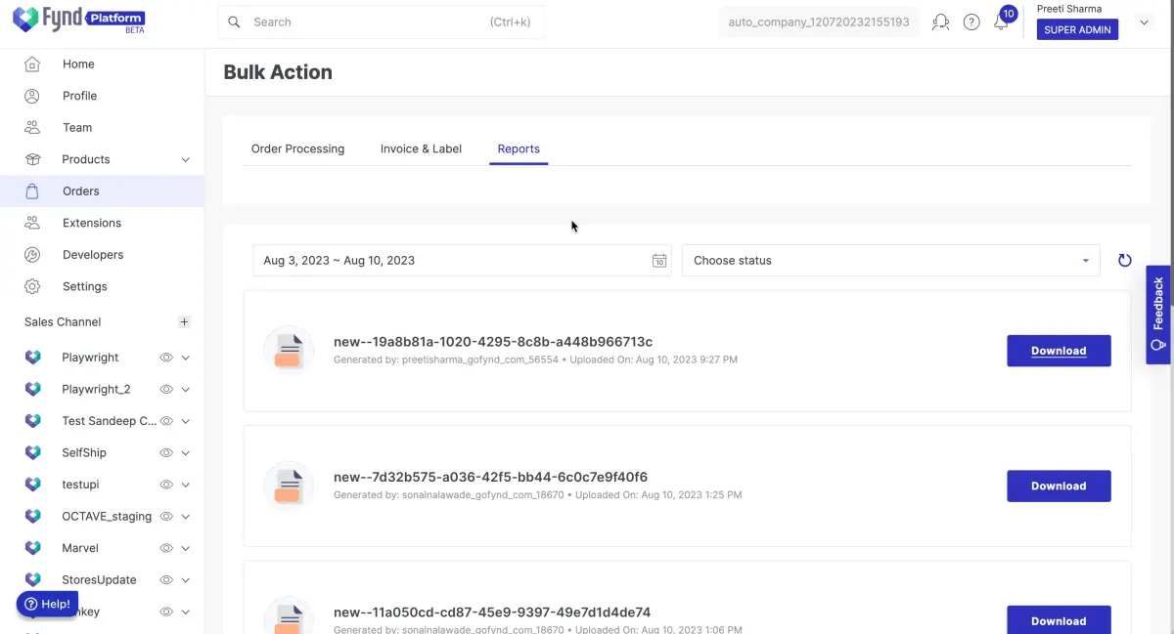
Task: Toggle visibility eye for StoresUpdate channel
Action: pos(166,579)
